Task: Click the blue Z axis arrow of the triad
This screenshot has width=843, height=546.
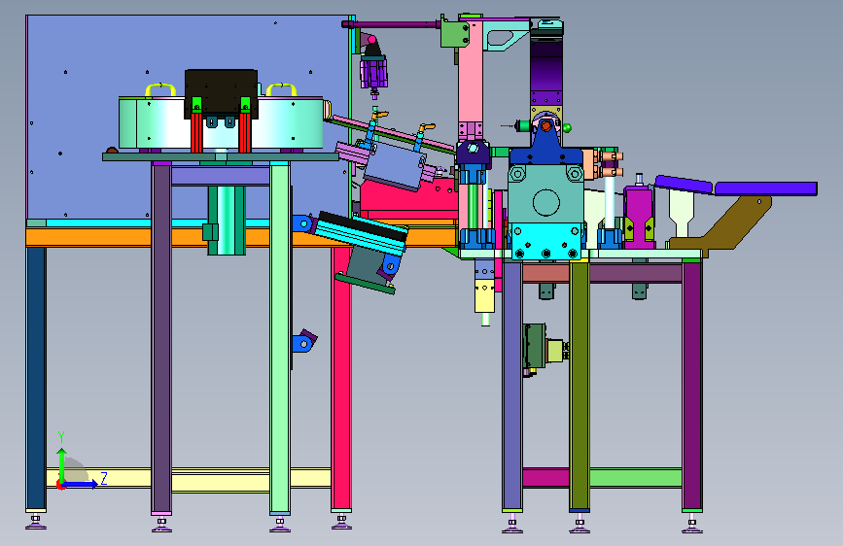Action: pos(81,484)
